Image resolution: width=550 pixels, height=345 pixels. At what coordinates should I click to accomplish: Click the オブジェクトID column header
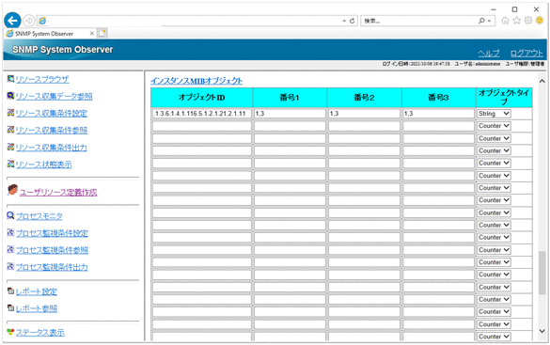tap(202, 98)
